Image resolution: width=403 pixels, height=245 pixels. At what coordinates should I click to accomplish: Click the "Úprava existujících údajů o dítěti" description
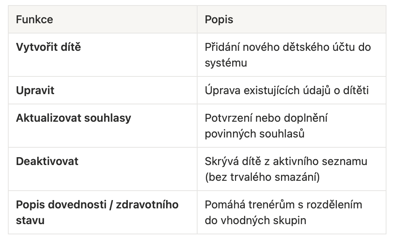(x=287, y=90)
